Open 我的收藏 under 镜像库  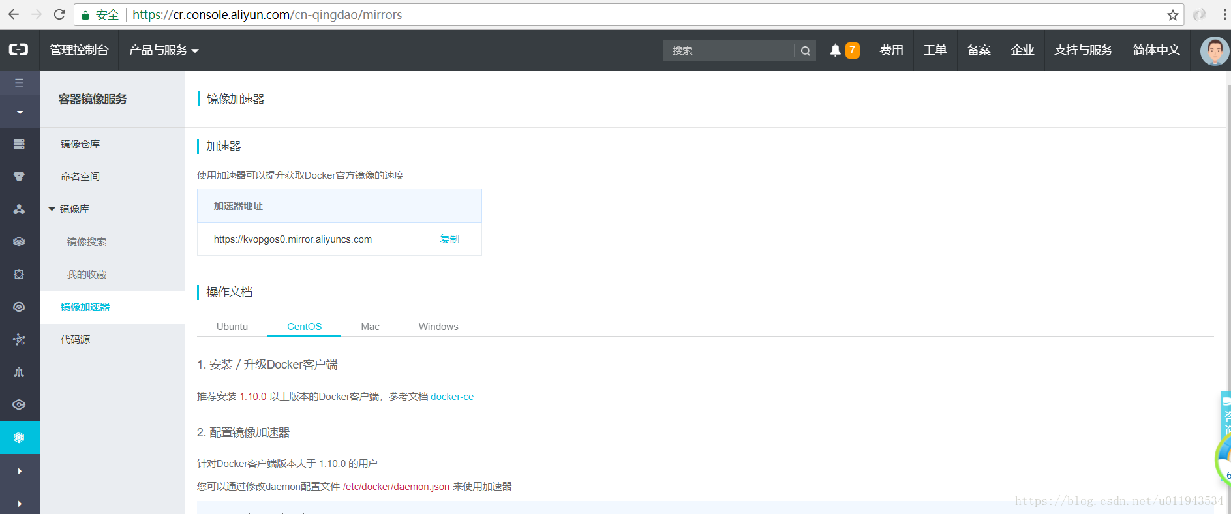pyautogui.click(x=87, y=274)
